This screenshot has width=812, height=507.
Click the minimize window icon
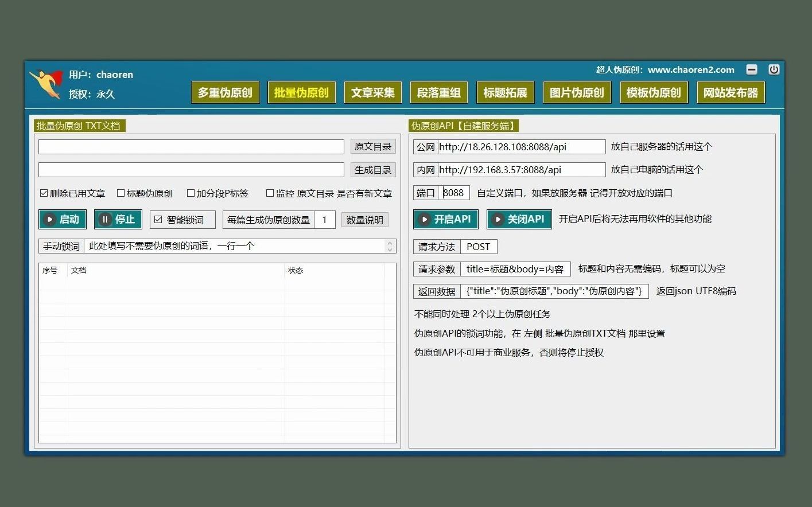(752, 69)
